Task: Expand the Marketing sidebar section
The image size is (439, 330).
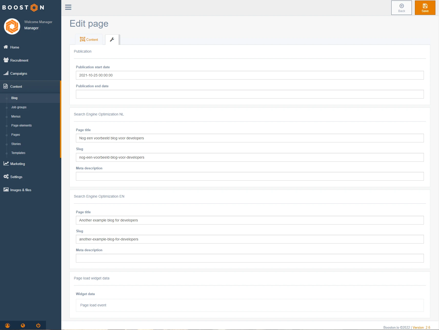Action: tap(17, 164)
